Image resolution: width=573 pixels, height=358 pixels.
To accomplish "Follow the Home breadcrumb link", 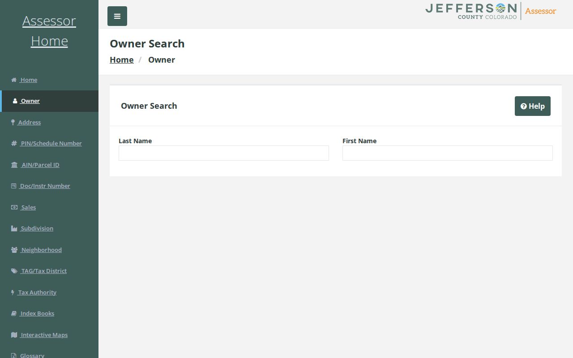I will click(122, 60).
